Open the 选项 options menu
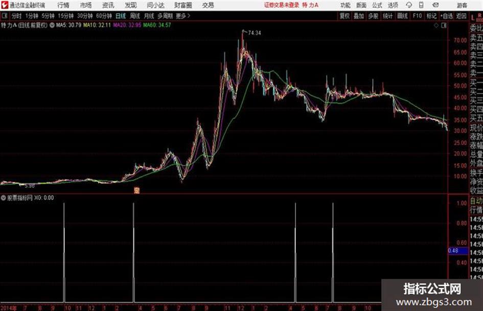This screenshot has width=483, height=311. click(393, 5)
